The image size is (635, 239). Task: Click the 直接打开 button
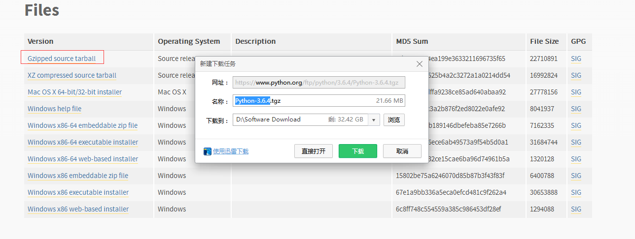pyautogui.click(x=314, y=151)
